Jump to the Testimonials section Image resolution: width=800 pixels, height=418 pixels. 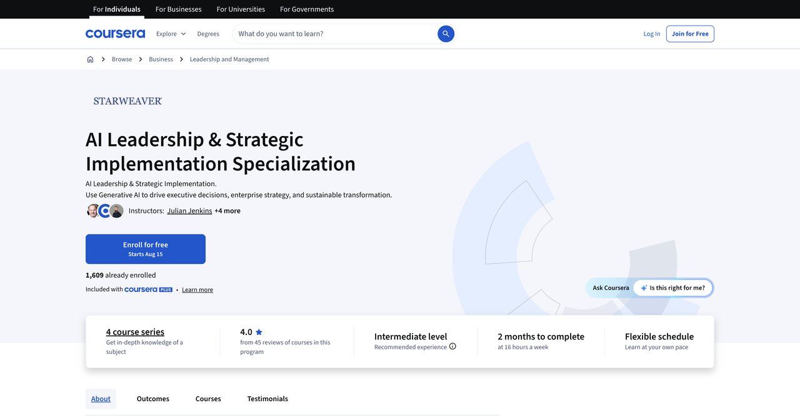click(x=267, y=399)
